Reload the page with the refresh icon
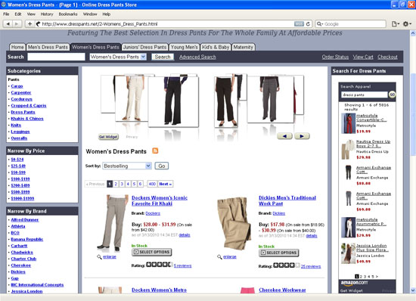The image size is (416, 301). tap(308, 24)
